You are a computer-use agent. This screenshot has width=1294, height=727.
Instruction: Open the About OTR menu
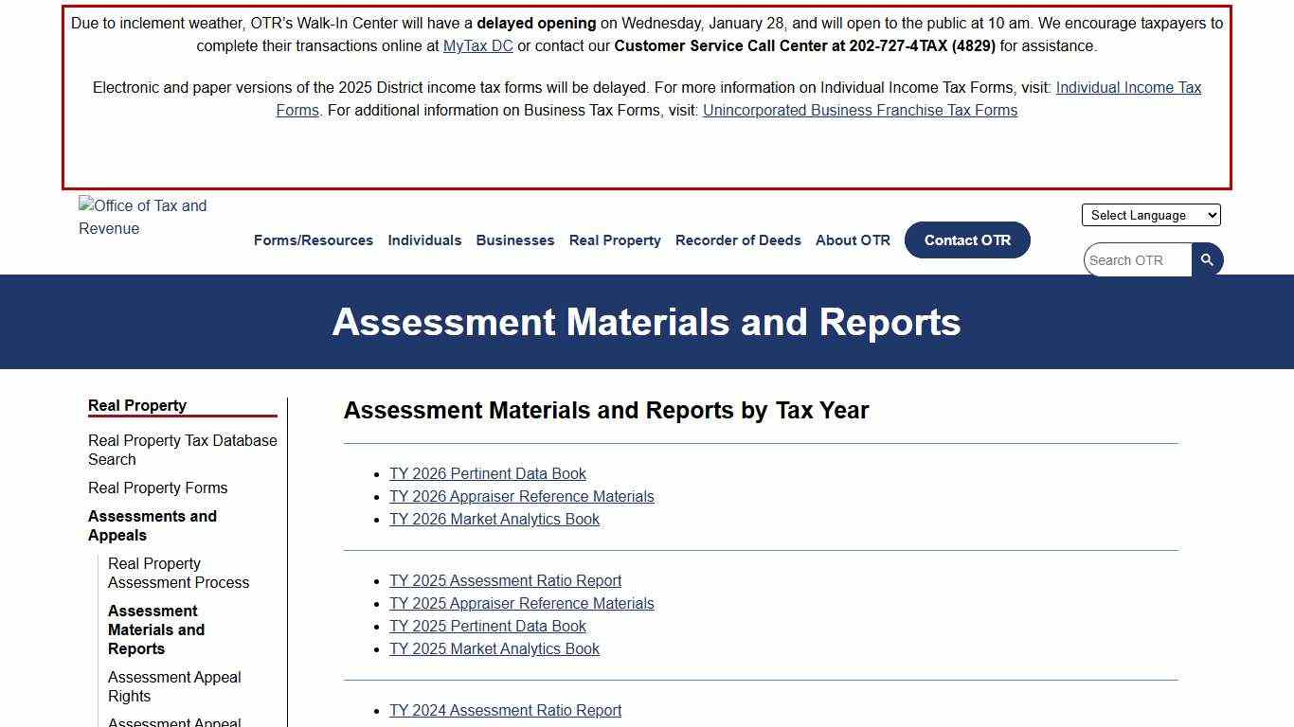pyautogui.click(x=852, y=240)
